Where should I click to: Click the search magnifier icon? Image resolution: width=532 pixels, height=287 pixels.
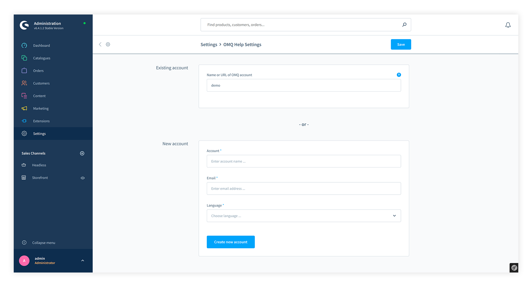tap(404, 25)
